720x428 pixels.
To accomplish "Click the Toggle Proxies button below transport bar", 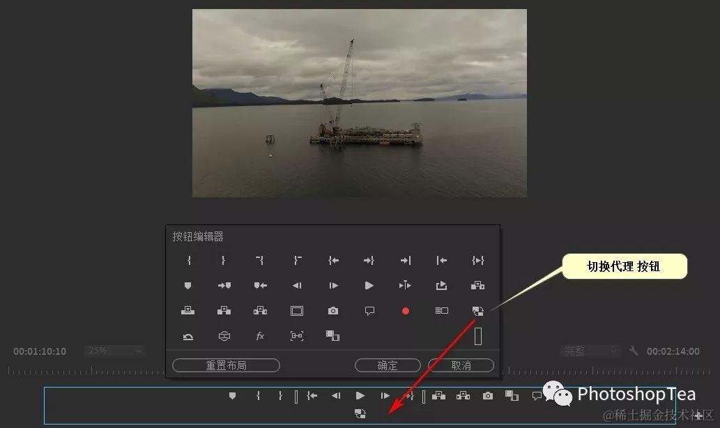I will click(x=360, y=414).
